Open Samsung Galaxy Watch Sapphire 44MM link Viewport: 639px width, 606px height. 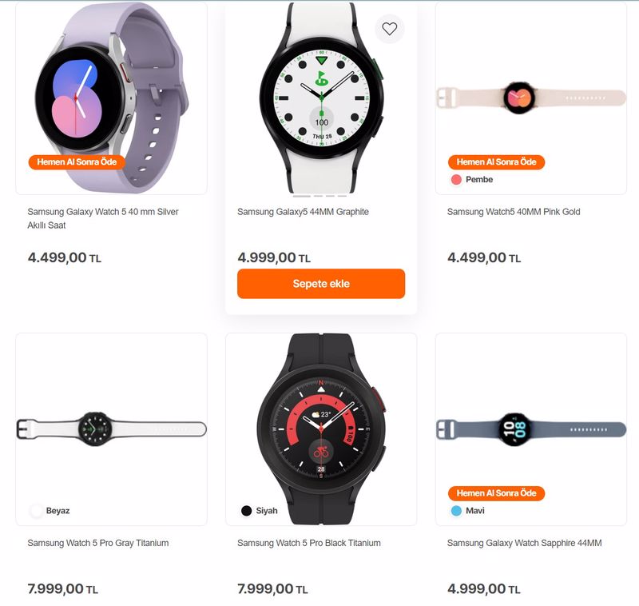pyautogui.click(x=525, y=543)
